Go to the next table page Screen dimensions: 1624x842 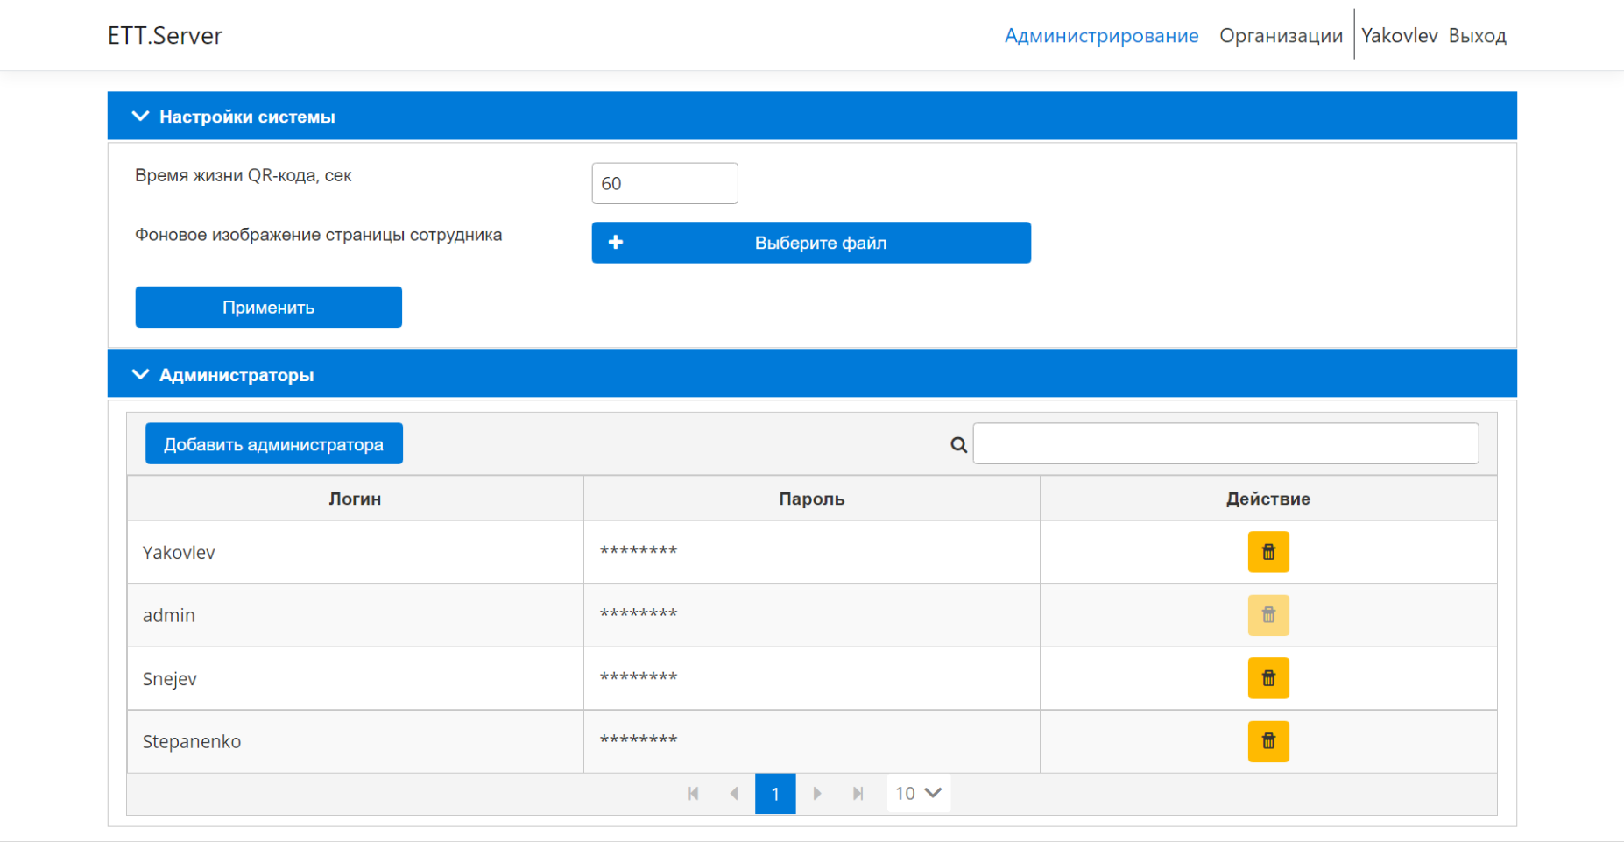(816, 794)
